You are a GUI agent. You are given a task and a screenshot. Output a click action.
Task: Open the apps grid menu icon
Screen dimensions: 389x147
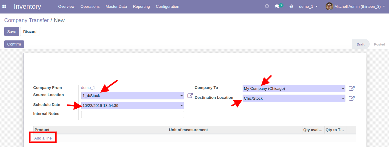tap(5, 6)
